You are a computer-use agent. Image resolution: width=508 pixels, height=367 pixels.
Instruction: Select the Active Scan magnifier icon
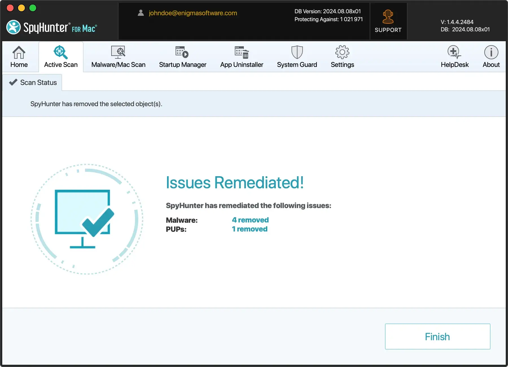(61, 52)
